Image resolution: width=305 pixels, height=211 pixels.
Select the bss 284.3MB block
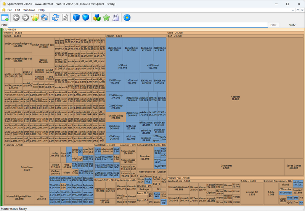coord(42,198)
